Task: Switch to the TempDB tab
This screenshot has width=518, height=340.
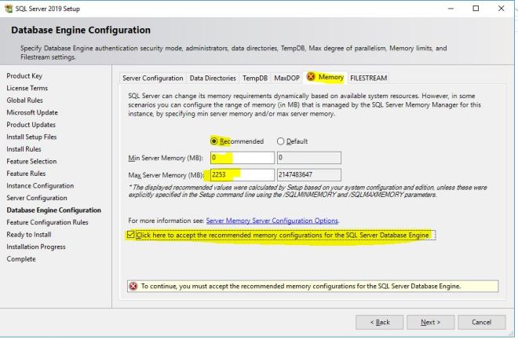Action: click(x=254, y=78)
